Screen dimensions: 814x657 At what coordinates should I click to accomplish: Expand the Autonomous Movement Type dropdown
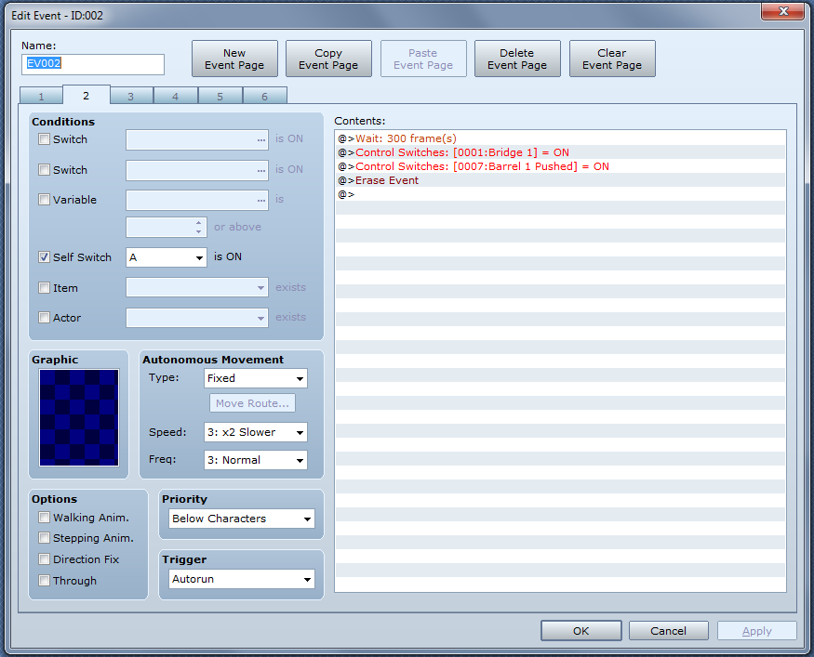(x=256, y=378)
